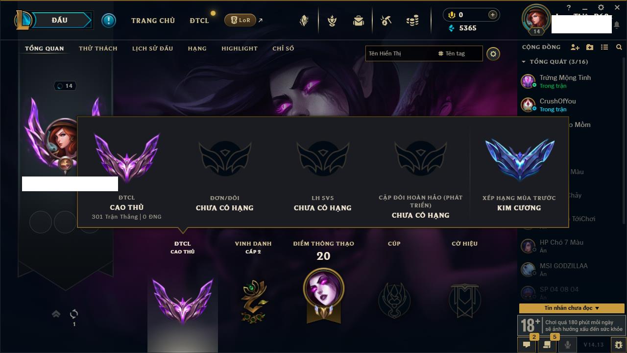627x353 pixels.
Task: Expand the Tin nhắn chưa đọc dropdown
Action: tap(572, 308)
